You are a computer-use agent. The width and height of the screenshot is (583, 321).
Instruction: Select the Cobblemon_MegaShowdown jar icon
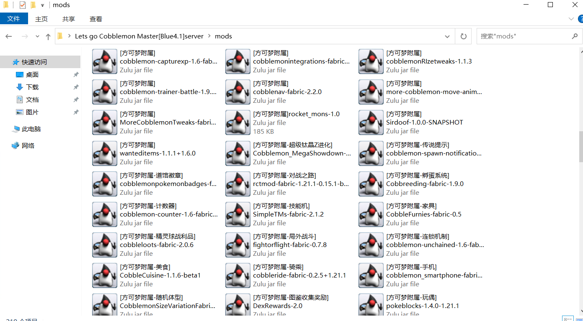click(x=238, y=153)
